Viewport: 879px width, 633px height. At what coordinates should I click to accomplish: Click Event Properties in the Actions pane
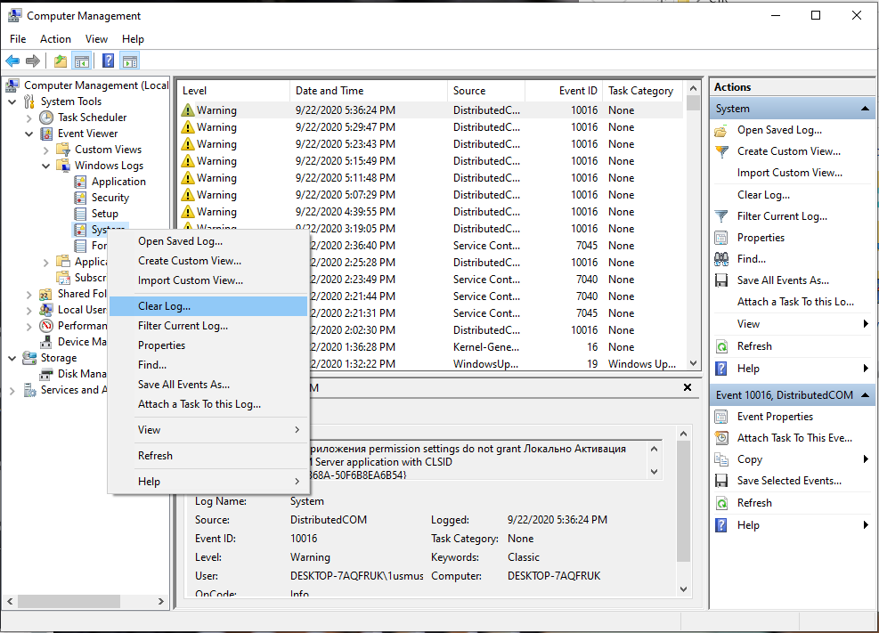point(775,417)
